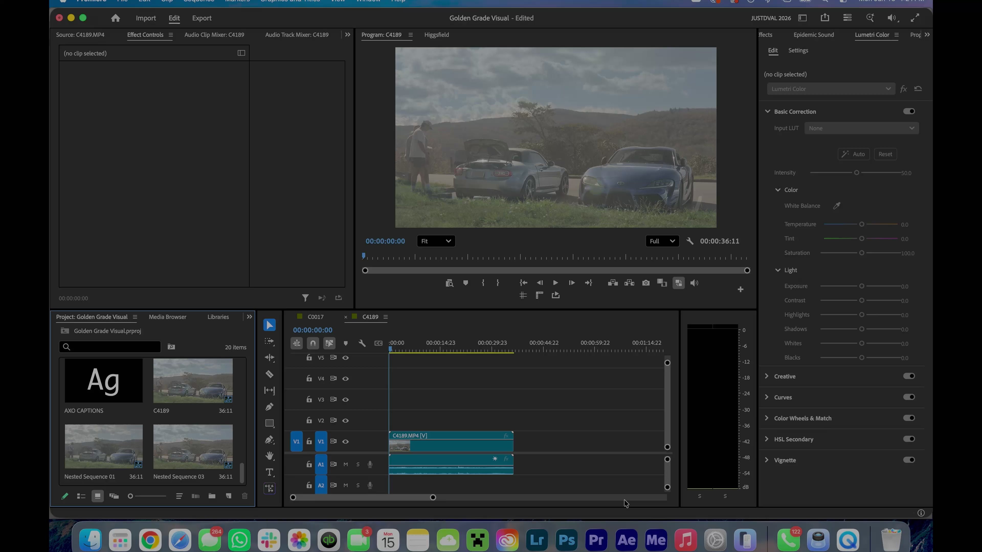Toggle V1 track output eye
This screenshot has width=982, height=552.
coord(345,442)
